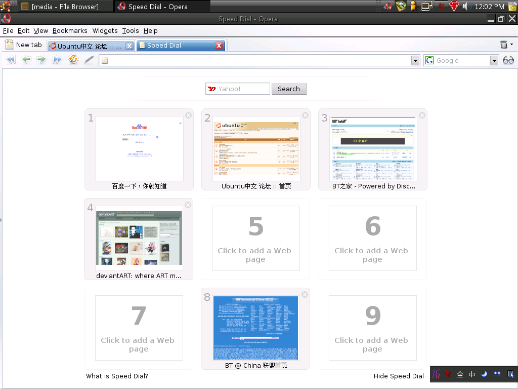Click the Yahoo! search input field
Viewport: 518px width, 389px height.
[238, 89]
